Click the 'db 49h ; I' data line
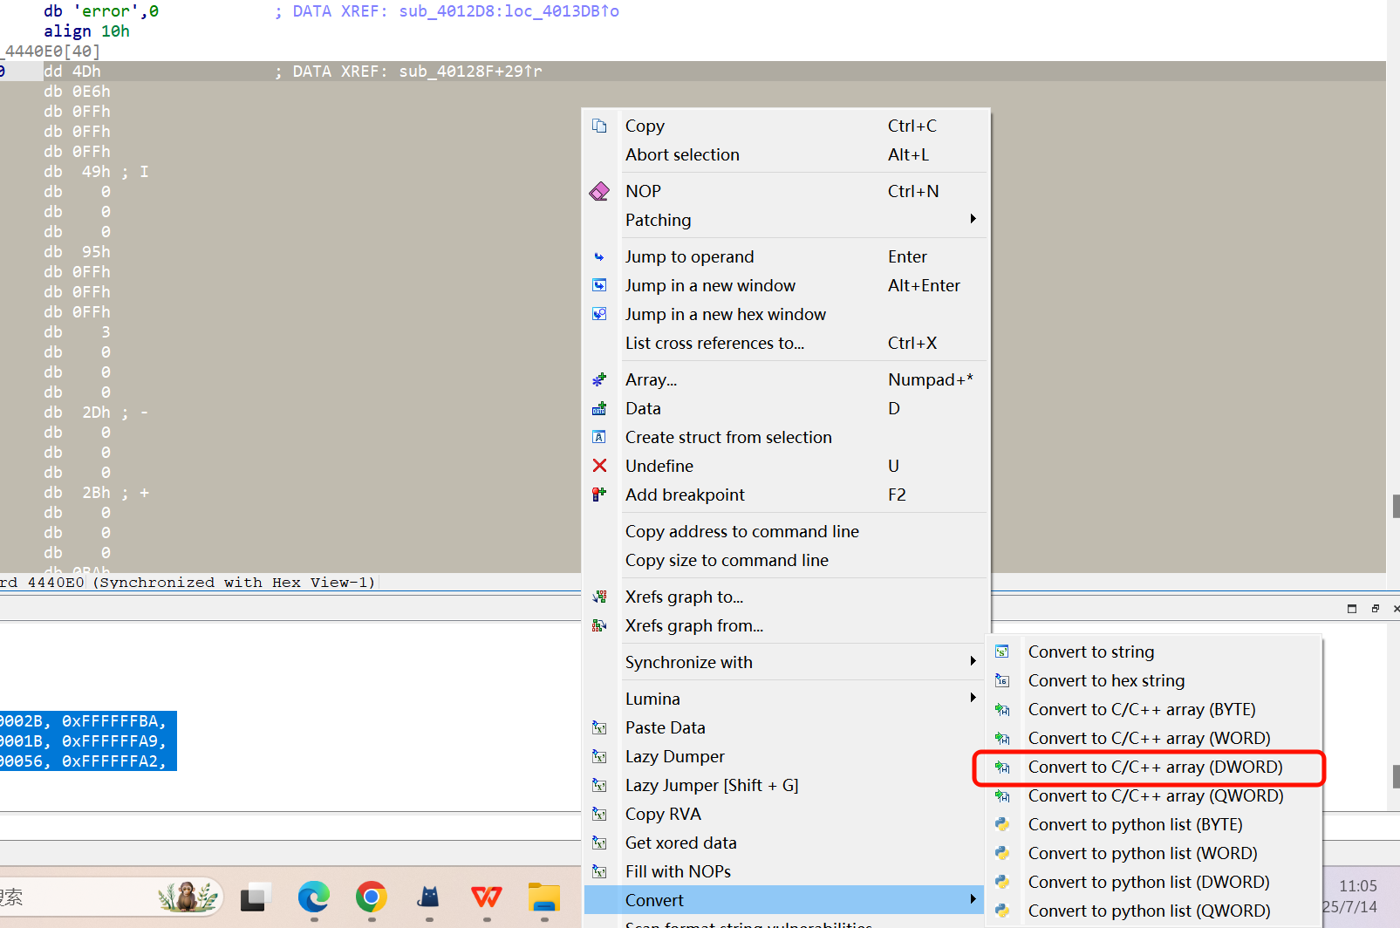This screenshot has width=1400, height=928. [x=96, y=172]
